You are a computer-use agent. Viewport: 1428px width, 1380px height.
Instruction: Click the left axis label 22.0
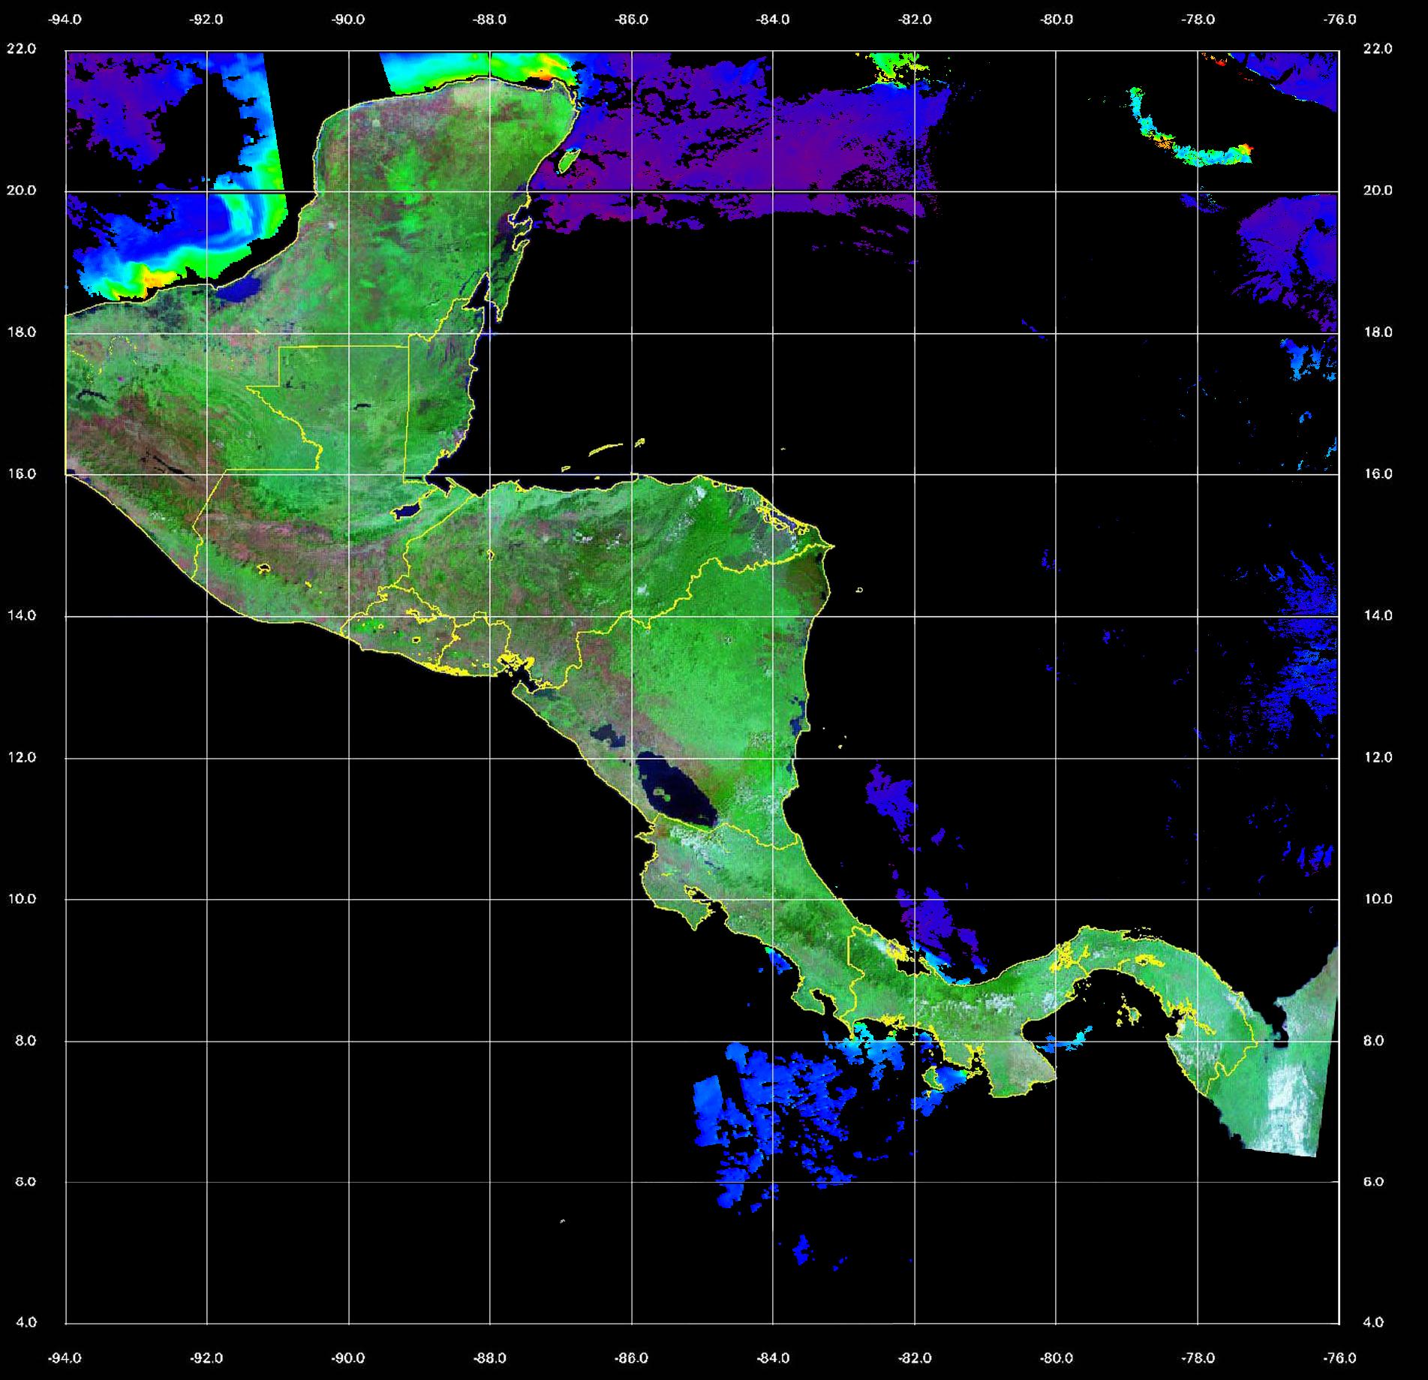pos(21,49)
